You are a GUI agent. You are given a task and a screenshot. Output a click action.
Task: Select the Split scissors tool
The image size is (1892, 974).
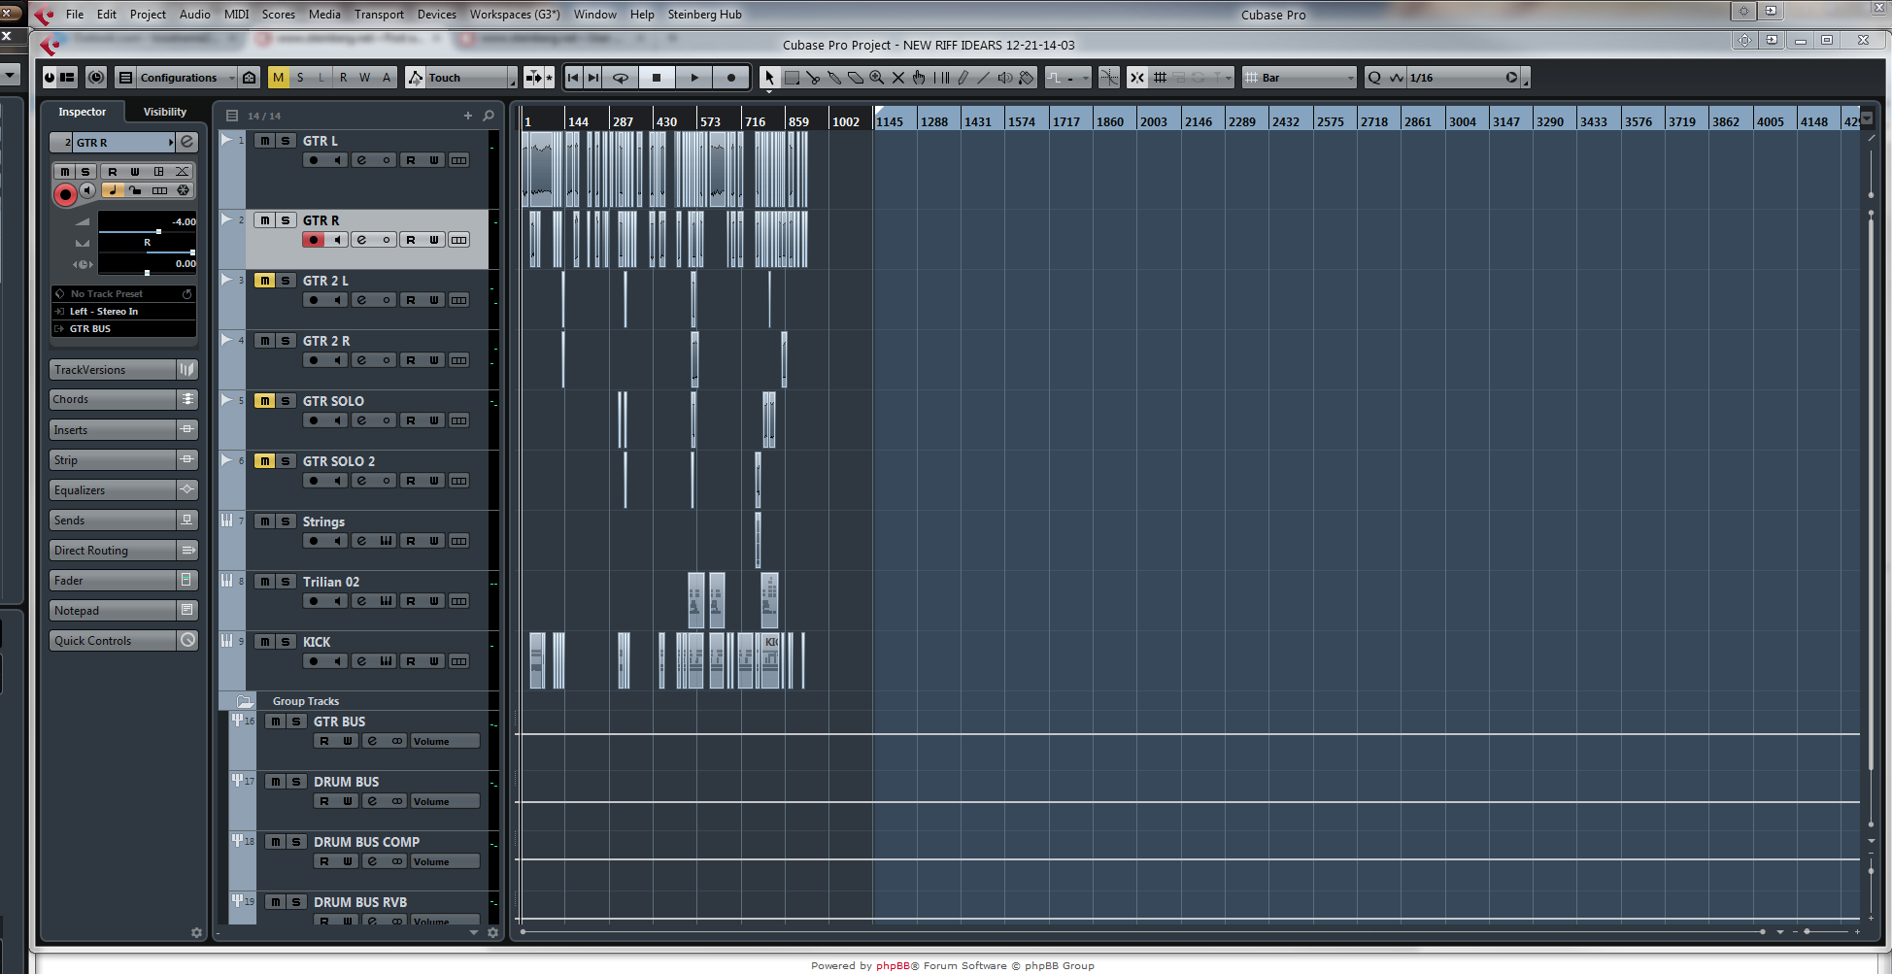[x=813, y=78]
